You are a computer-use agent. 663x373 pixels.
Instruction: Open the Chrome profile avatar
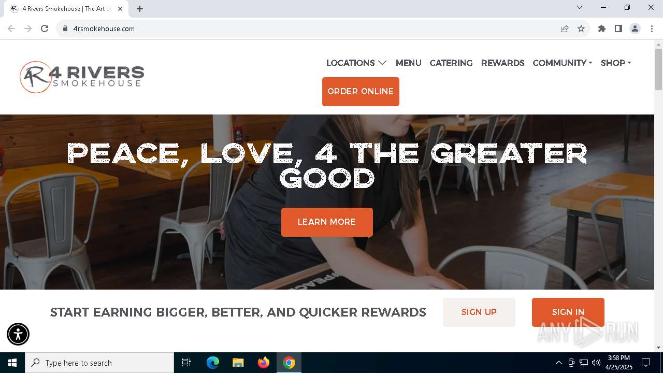coord(635,28)
